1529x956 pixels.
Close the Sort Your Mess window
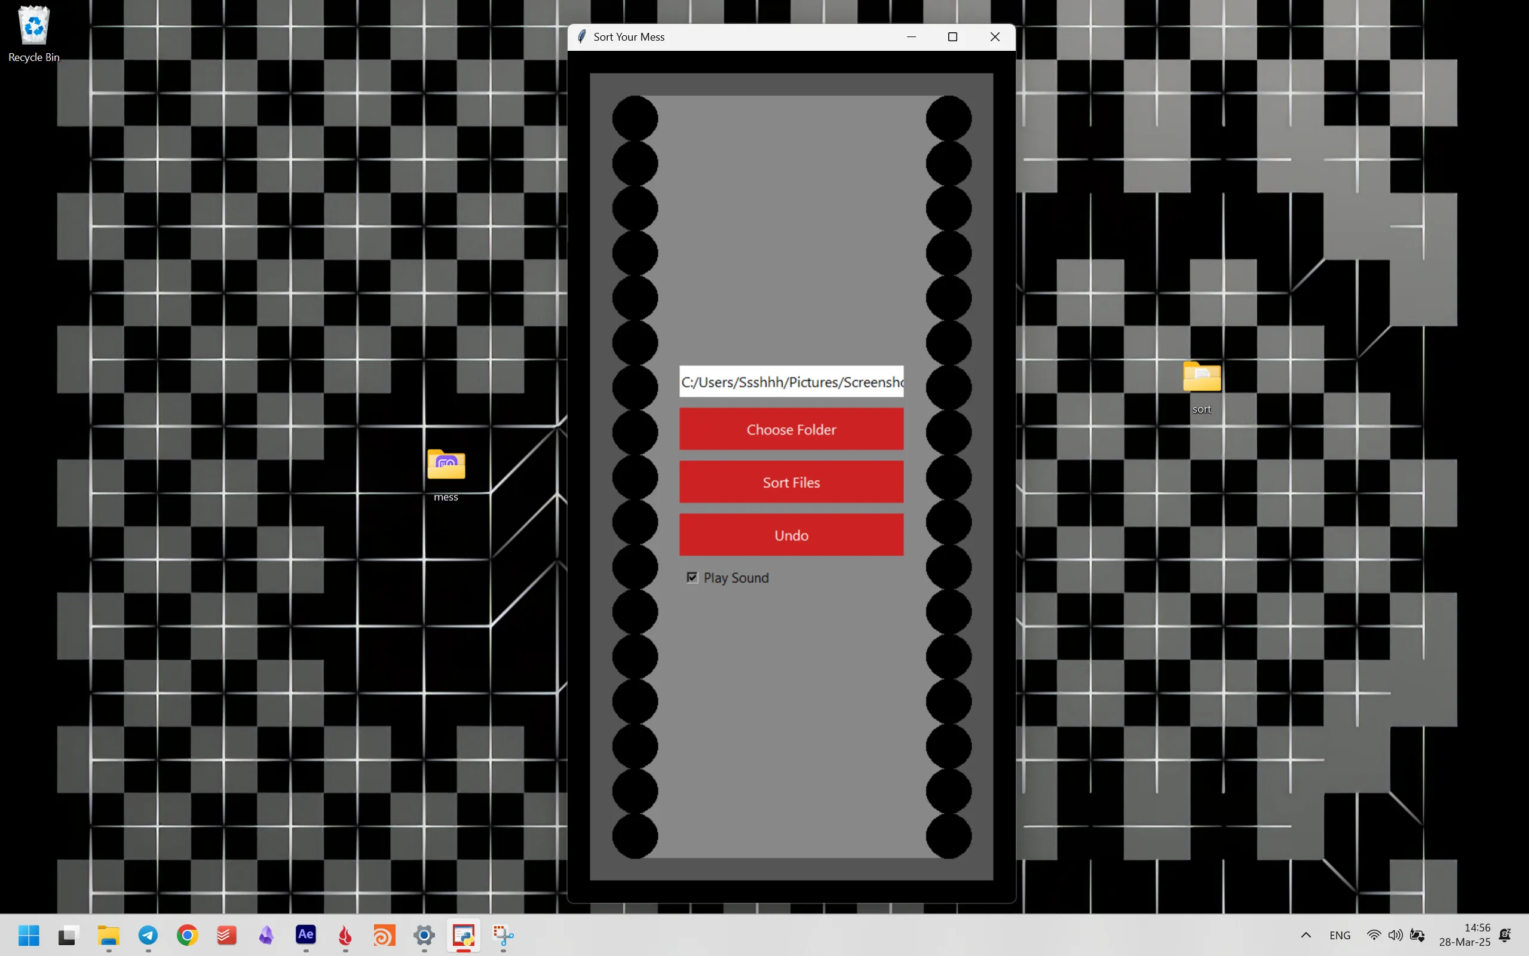pyautogui.click(x=995, y=36)
